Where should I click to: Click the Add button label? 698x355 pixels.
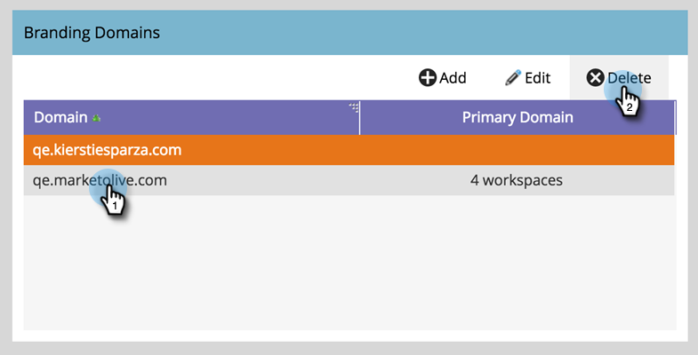click(453, 78)
